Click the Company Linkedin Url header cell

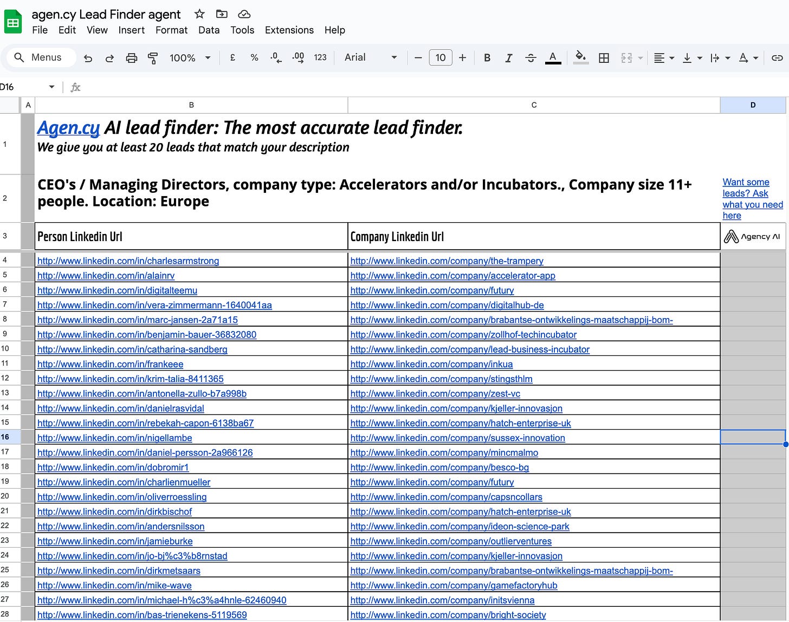click(534, 236)
